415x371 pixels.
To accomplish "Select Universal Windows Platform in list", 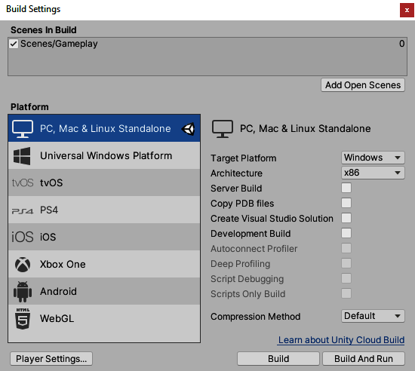I will pyautogui.click(x=104, y=155).
